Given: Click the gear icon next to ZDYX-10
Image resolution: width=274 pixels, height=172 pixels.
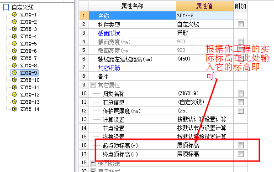Looking at the screenshot, I should 14,80.
